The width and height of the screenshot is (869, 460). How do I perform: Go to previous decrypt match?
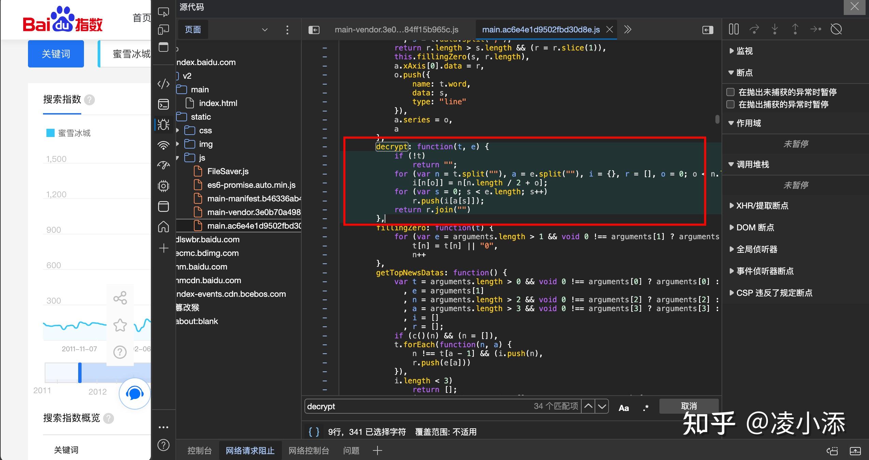[588, 406]
